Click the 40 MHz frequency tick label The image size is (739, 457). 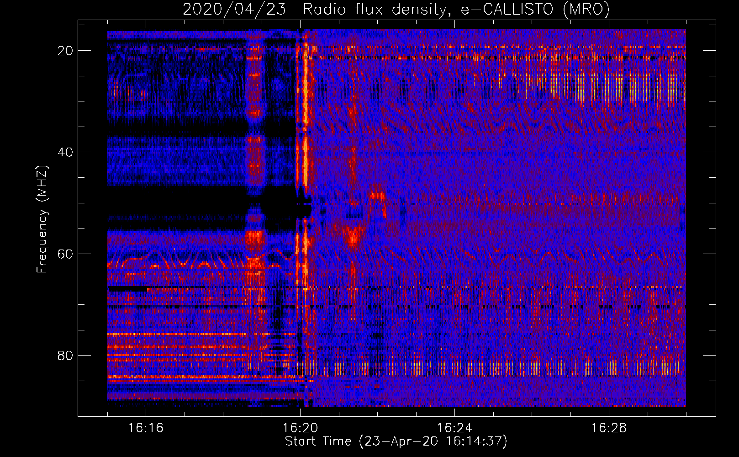click(66, 152)
